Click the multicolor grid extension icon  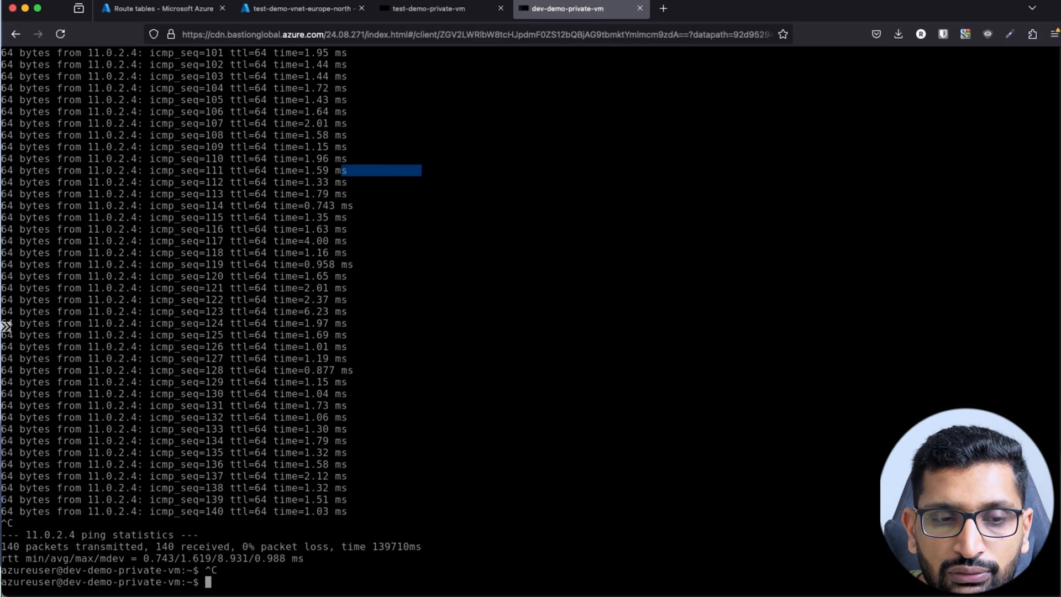[965, 34]
